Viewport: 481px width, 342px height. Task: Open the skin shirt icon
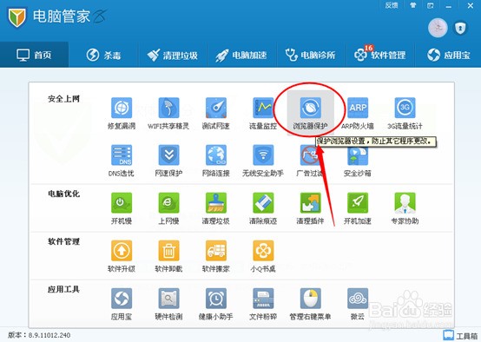(413, 5)
